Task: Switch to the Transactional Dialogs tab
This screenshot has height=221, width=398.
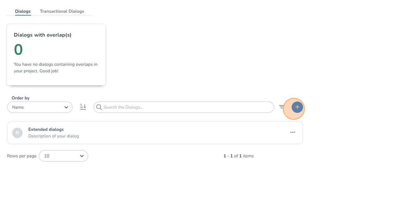Action: (62, 11)
